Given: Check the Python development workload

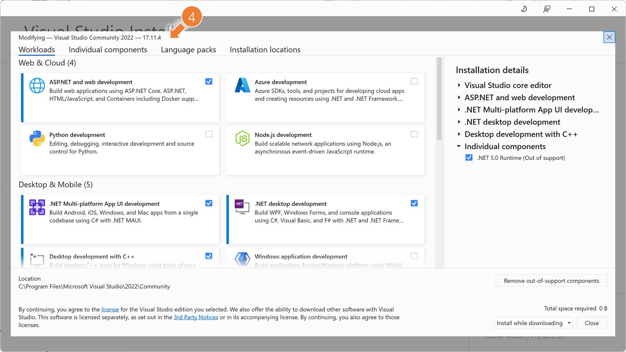Looking at the screenshot, I should pyautogui.click(x=209, y=134).
